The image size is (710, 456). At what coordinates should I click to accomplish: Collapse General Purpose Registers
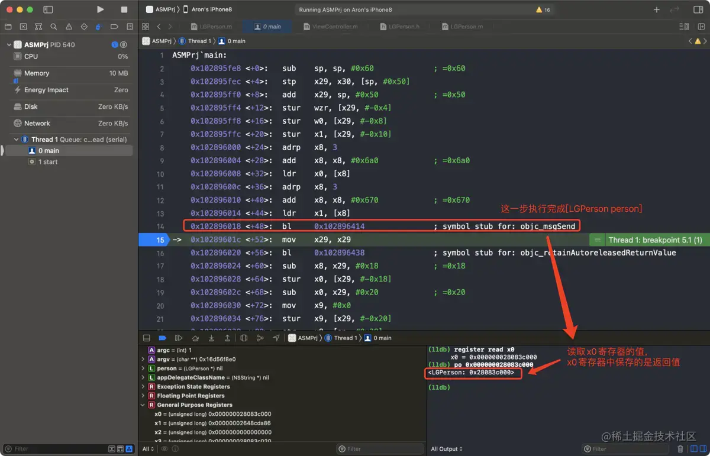click(x=143, y=405)
